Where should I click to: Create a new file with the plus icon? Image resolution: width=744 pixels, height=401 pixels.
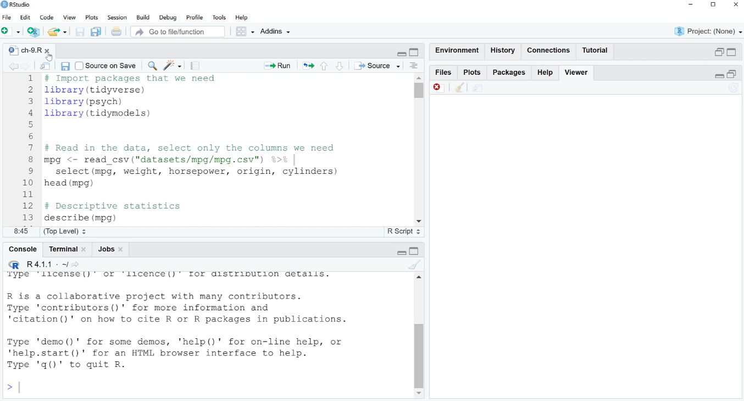tap(5, 32)
